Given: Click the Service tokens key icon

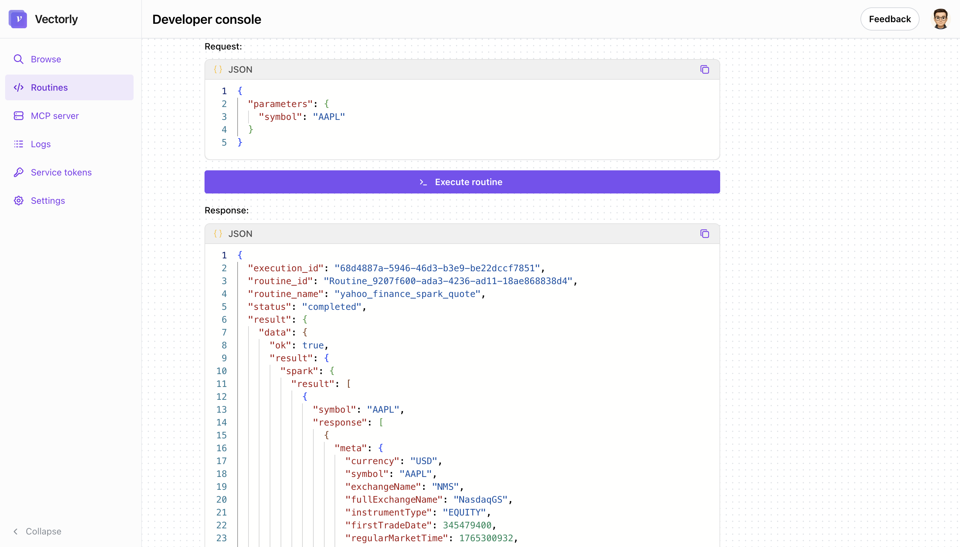Looking at the screenshot, I should pyautogui.click(x=18, y=172).
